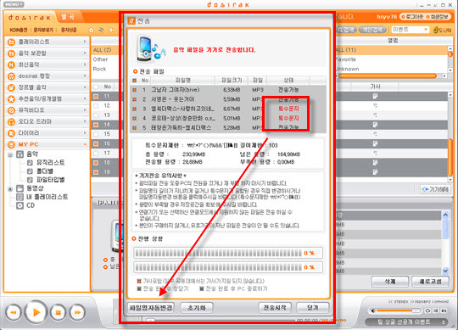This screenshot has height=330, width=458.
Task: Check track 12 in background list
Action: click(96, 106)
